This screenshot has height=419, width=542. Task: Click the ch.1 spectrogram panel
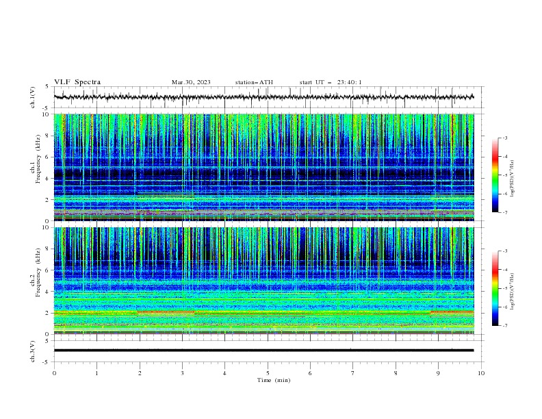(x=263, y=167)
